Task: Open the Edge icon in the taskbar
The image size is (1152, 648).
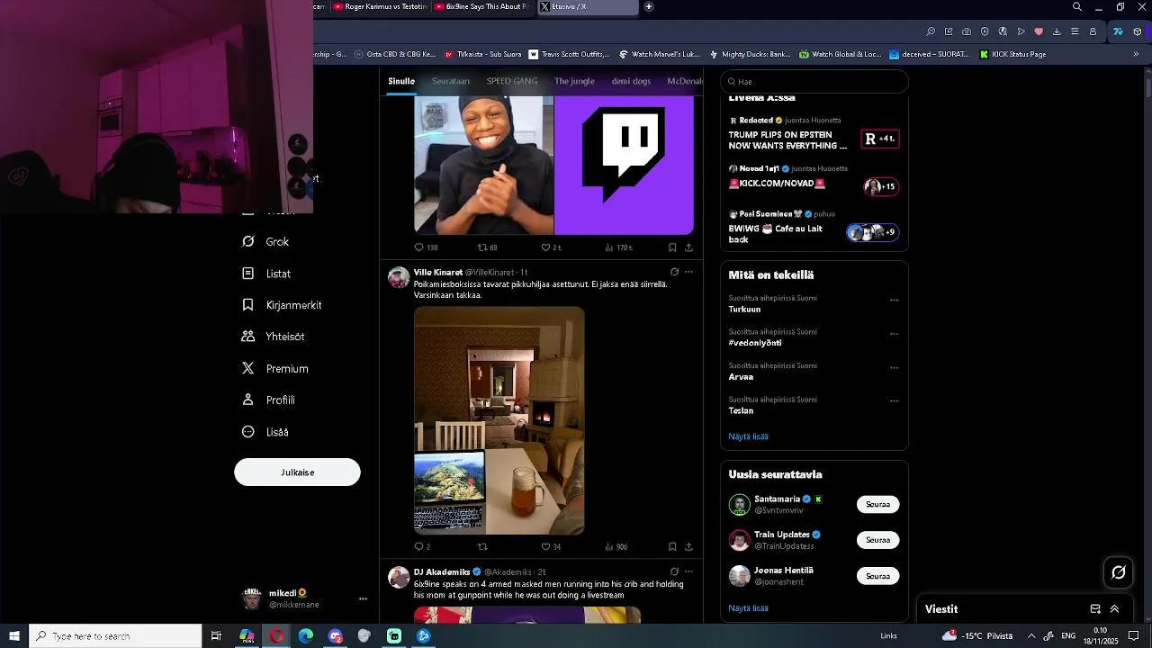Action: click(306, 636)
